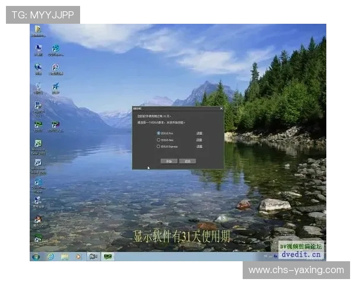
Task: Close the EDIUS trial dialog
Action: coord(221,109)
